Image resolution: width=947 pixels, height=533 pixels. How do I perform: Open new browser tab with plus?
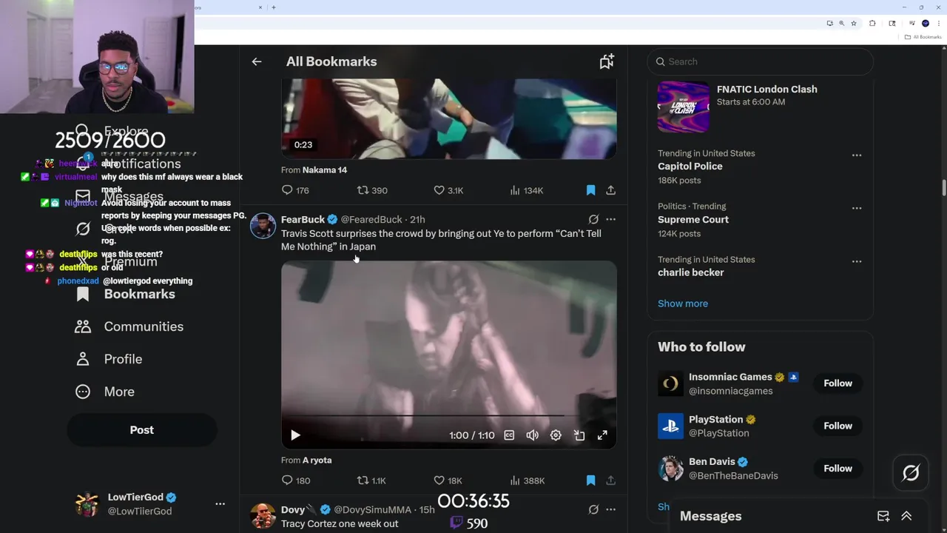[274, 7]
